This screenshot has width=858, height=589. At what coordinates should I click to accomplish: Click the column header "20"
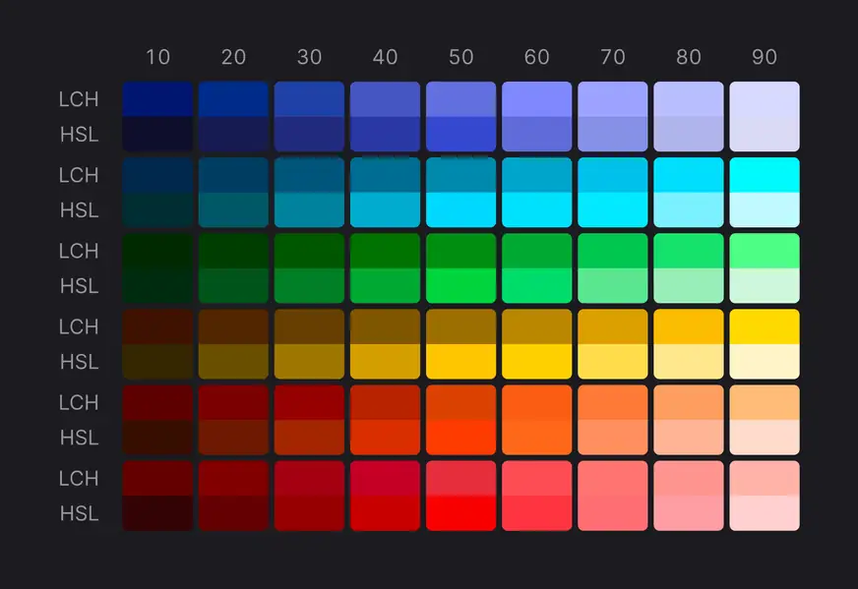tap(233, 57)
